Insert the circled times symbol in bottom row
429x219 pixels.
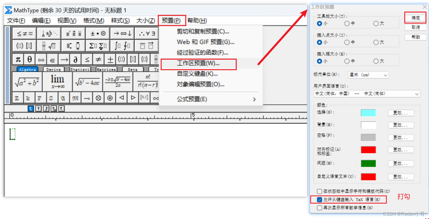coord(98,98)
